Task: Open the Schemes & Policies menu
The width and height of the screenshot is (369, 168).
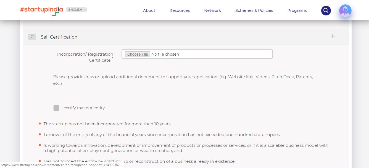Action: (x=254, y=10)
